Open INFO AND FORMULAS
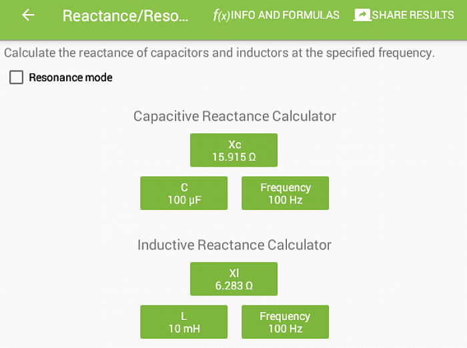This screenshot has height=348, width=467. pos(276,15)
